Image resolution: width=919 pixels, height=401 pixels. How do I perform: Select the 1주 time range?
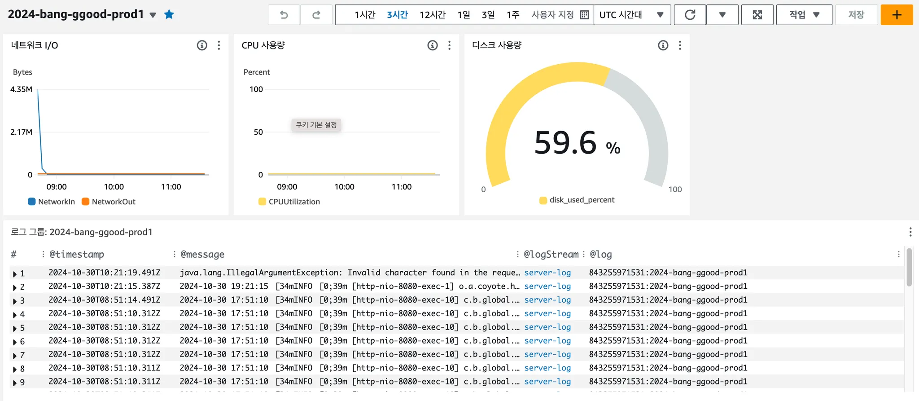(513, 15)
